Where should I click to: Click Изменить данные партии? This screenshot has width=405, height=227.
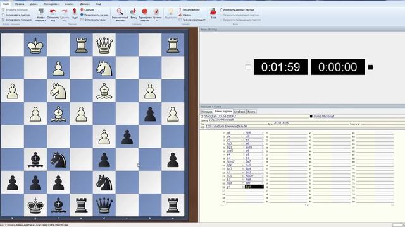coord(237,10)
